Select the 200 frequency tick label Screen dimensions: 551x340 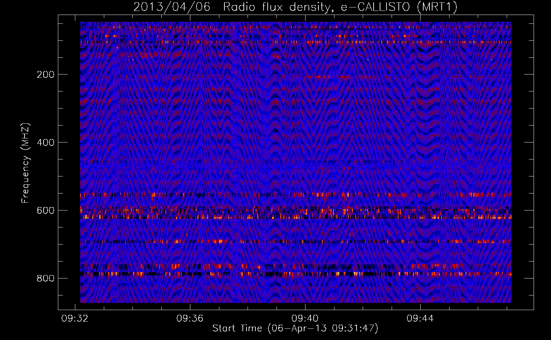[46, 74]
